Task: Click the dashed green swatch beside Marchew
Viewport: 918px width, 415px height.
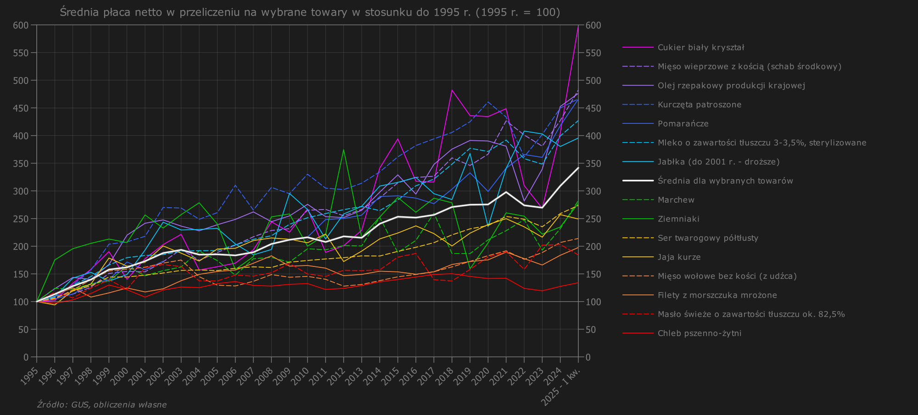Action: tap(638, 200)
